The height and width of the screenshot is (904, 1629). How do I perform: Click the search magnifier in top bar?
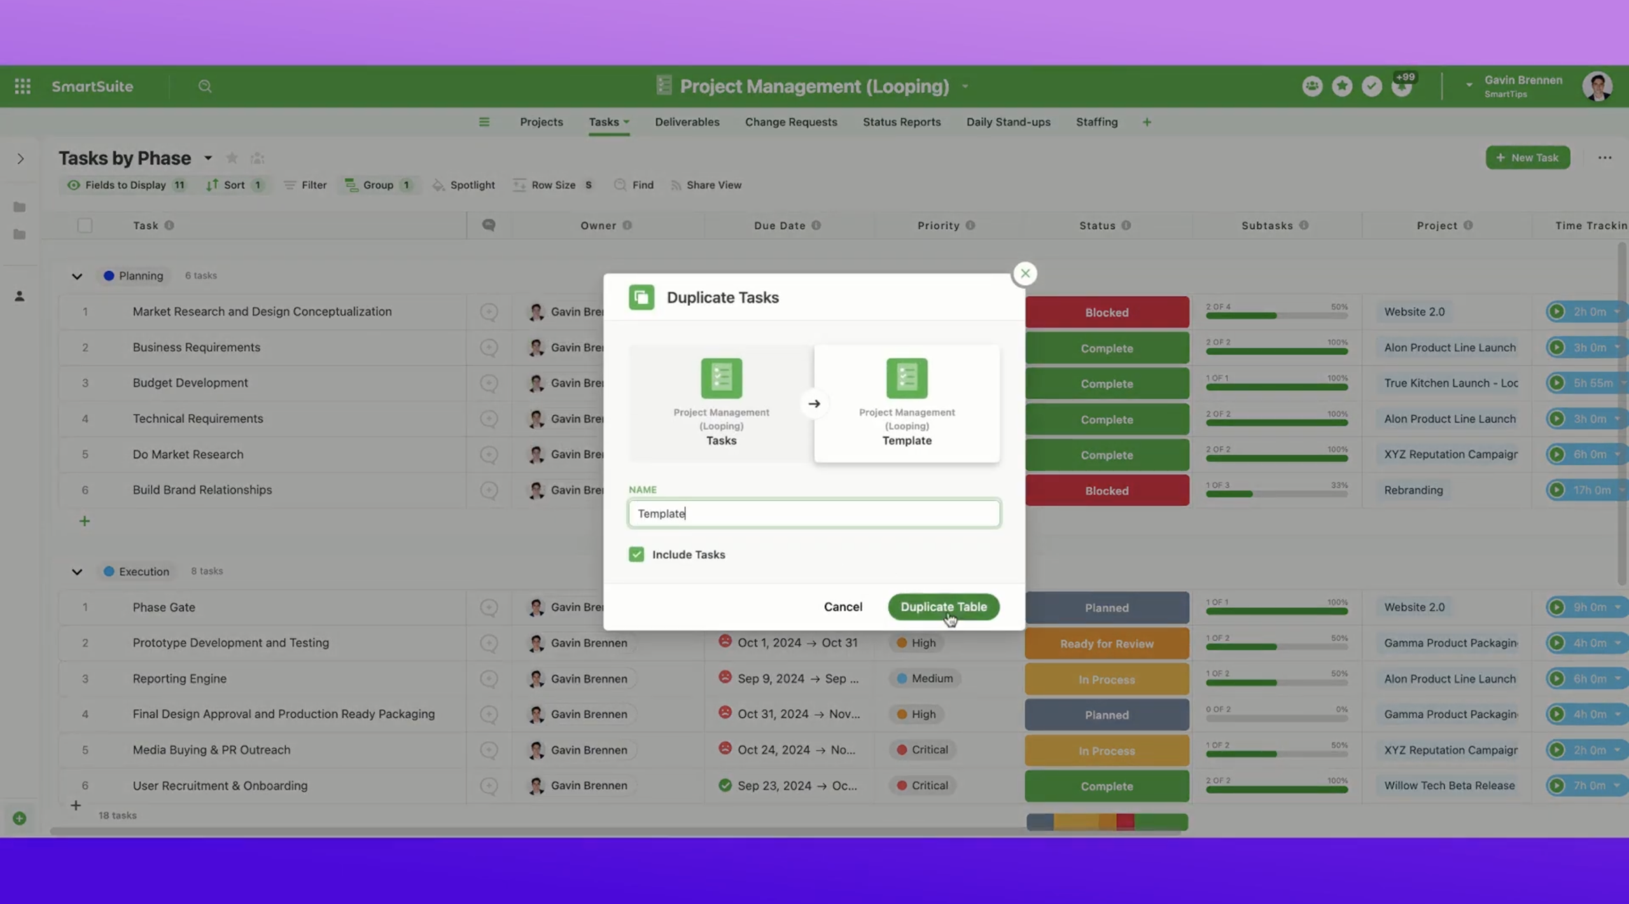204,86
